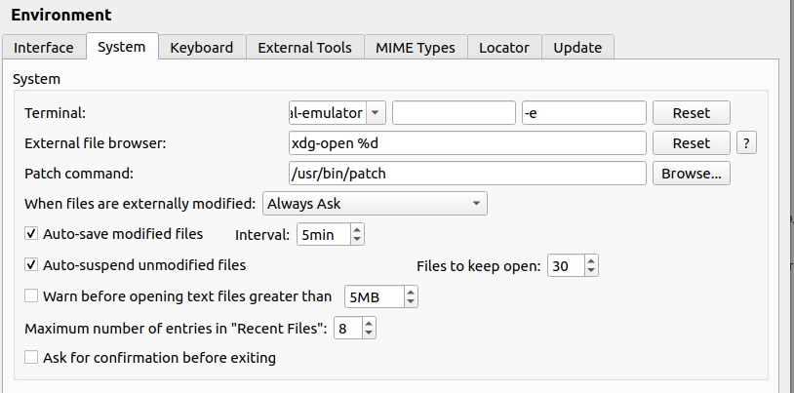Enable warning before opening large text files

coord(31,296)
